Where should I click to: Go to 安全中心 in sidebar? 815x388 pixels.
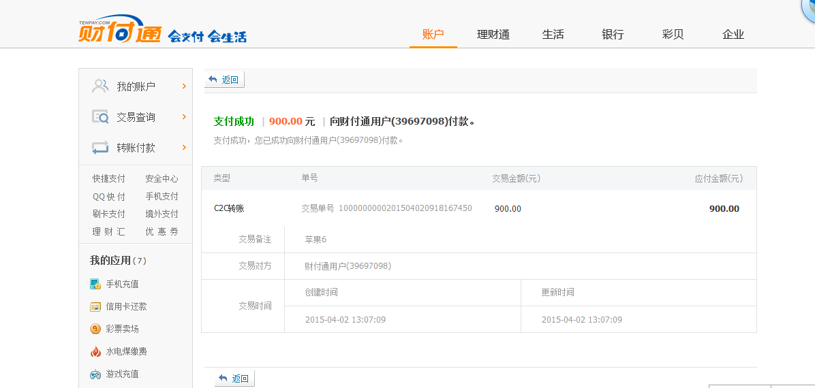click(162, 178)
